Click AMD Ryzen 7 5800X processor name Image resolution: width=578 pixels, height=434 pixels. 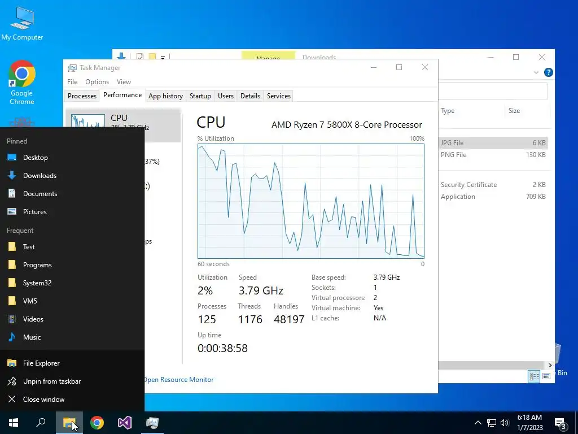tap(347, 125)
